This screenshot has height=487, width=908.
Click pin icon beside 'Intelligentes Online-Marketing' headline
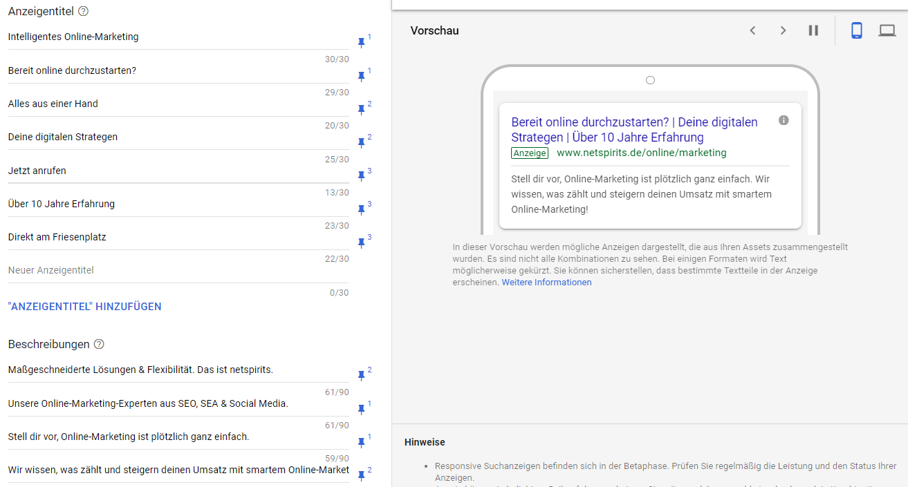pyautogui.click(x=361, y=42)
